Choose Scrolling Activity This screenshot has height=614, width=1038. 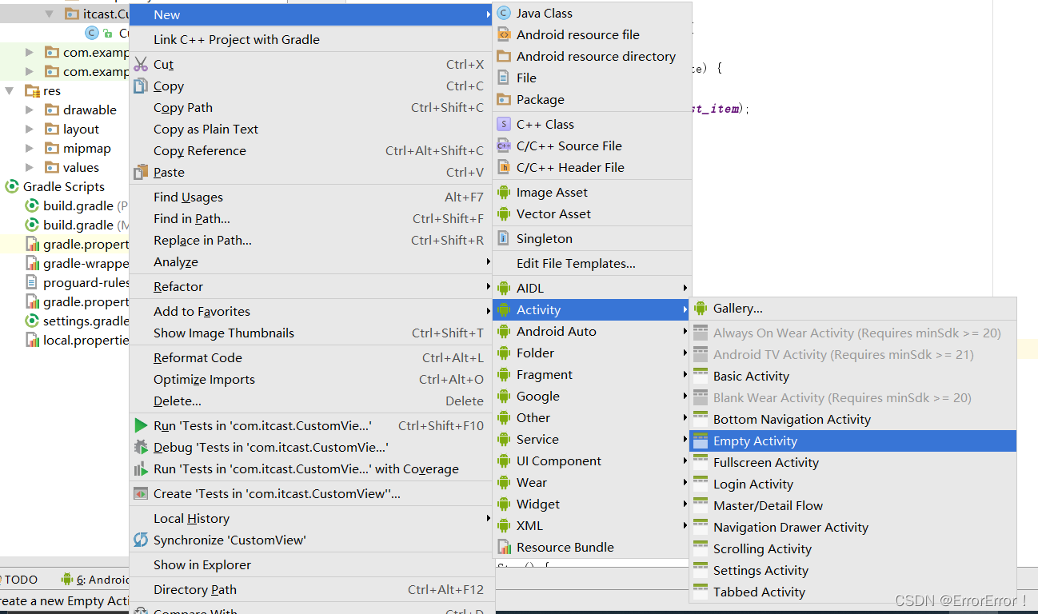pyautogui.click(x=853, y=548)
